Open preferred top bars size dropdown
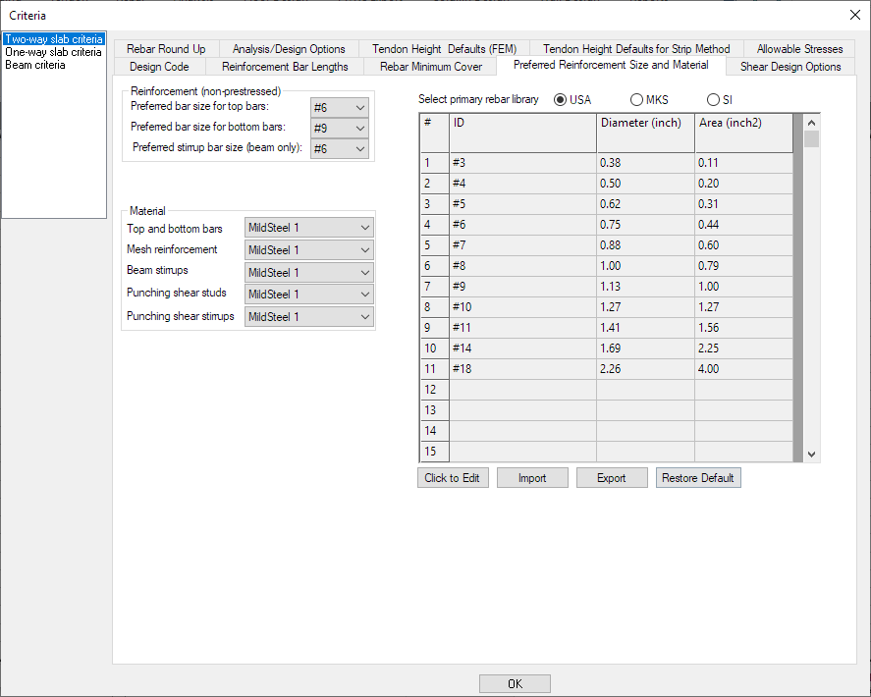 click(340, 107)
